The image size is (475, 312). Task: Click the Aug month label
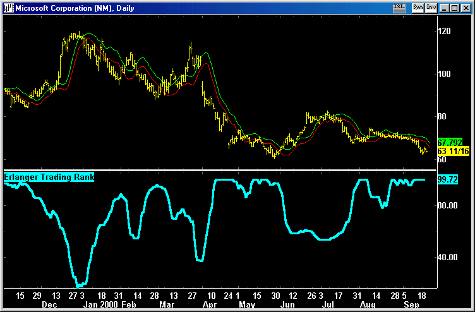pyautogui.click(x=368, y=304)
